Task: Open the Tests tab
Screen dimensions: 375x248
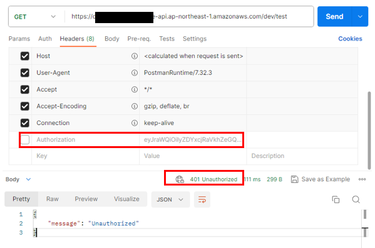Action: point(167,39)
